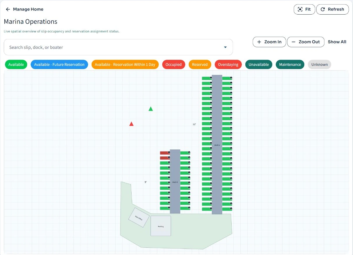The image size is (353, 255).
Task: Click the Main Office building
Action: coord(139,218)
